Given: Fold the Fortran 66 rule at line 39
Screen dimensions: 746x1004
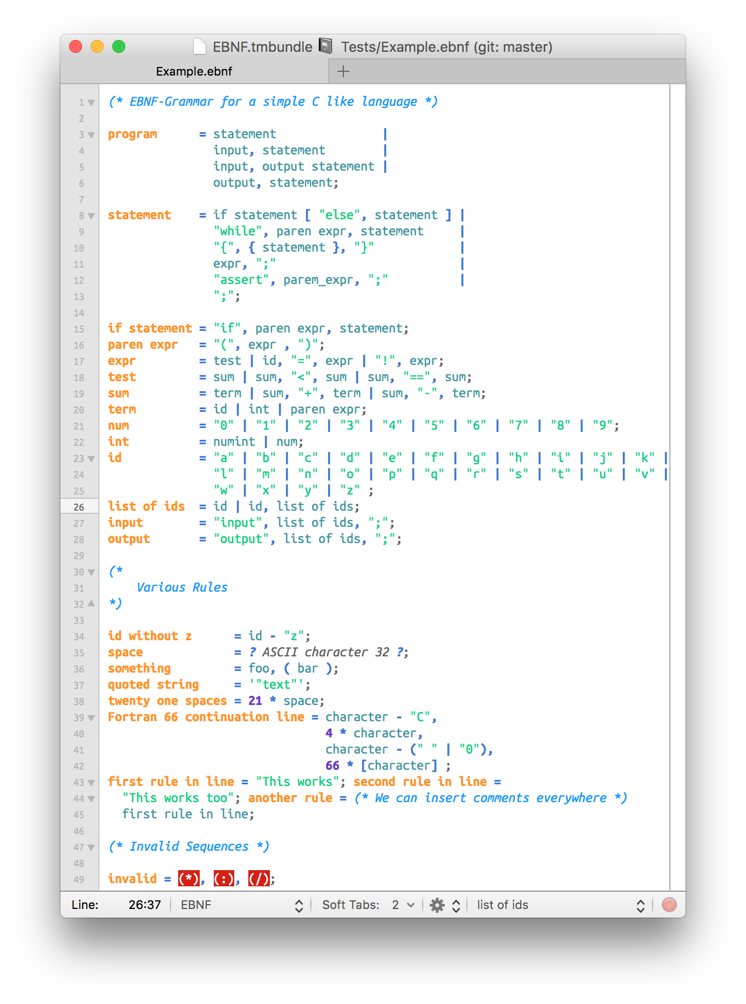Looking at the screenshot, I should click(91, 718).
